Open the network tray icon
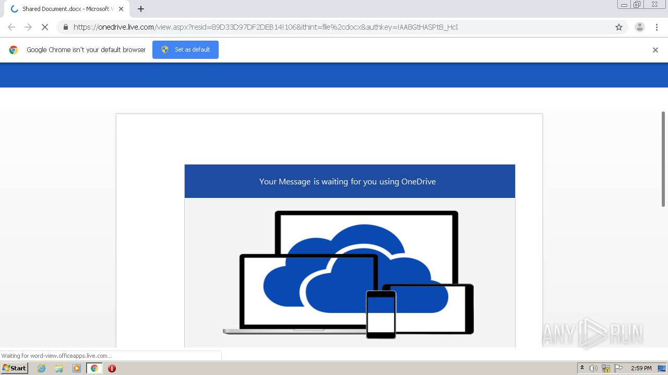This screenshot has width=668, height=375. (606, 368)
